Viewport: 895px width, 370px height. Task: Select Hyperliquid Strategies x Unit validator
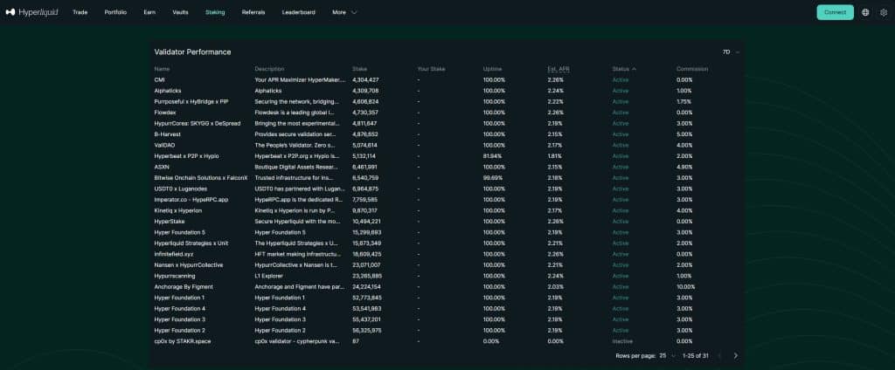[x=191, y=243]
